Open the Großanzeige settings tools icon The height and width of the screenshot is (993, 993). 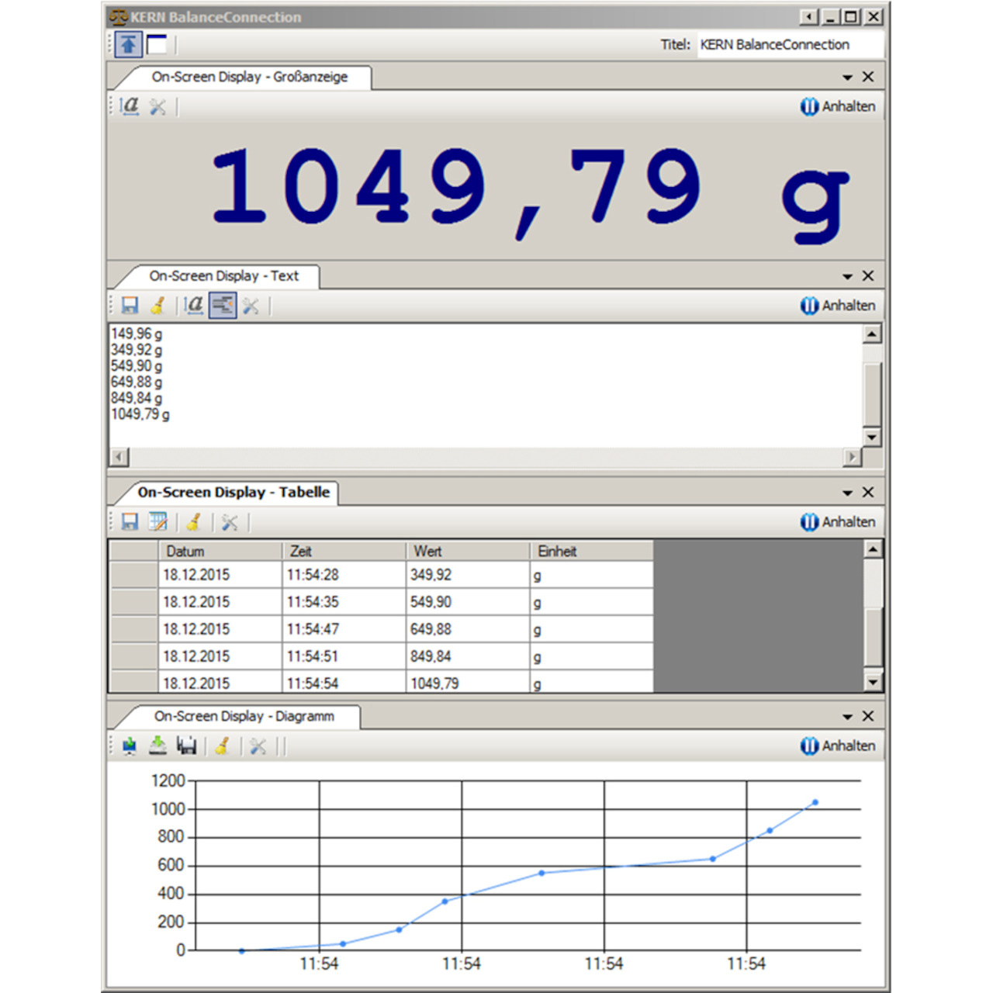157,106
